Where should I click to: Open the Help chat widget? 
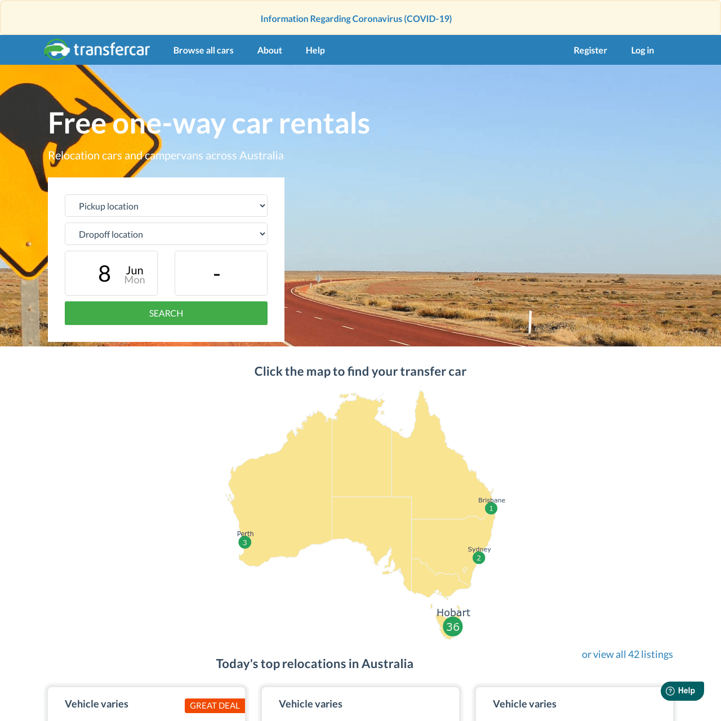682,691
